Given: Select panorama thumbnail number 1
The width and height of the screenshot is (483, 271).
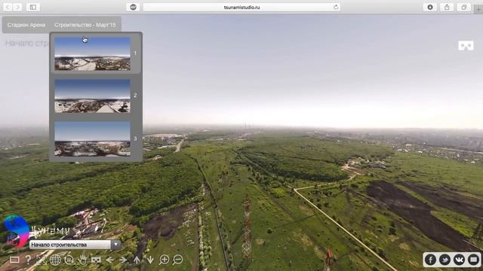Looking at the screenshot, I should [92, 53].
